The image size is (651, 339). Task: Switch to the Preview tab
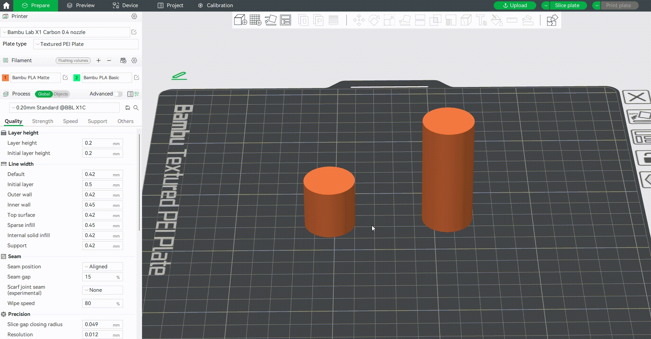81,5
